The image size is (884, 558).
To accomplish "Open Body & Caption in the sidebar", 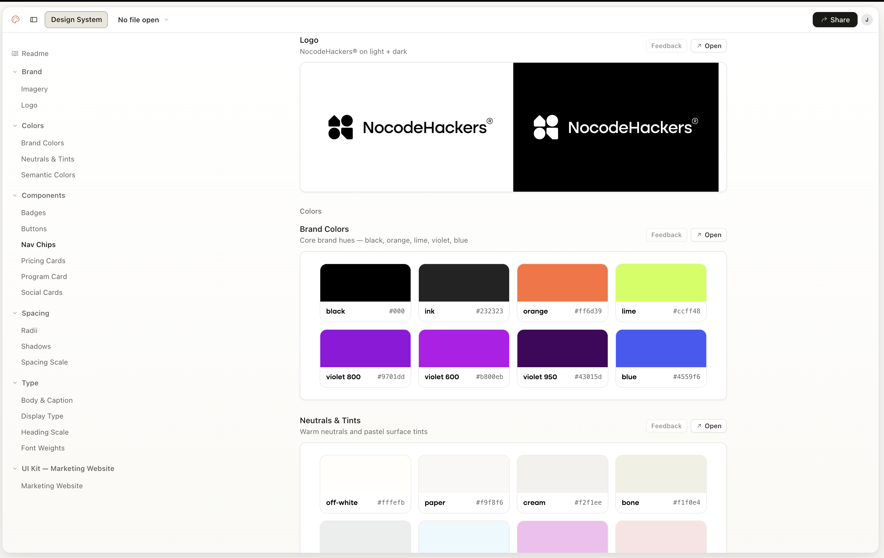I will click(x=47, y=400).
